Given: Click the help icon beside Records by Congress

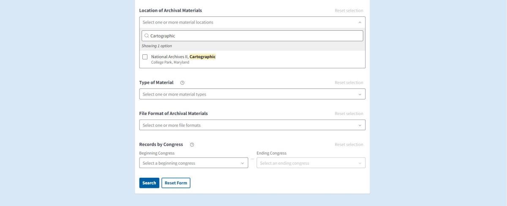Looking at the screenshot, I should coord(192,144).
